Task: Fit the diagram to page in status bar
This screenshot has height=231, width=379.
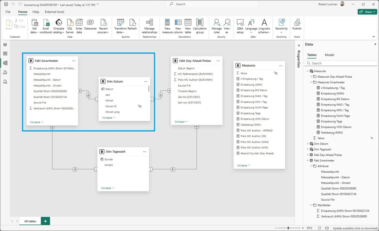Action: (x=327, y=228)
